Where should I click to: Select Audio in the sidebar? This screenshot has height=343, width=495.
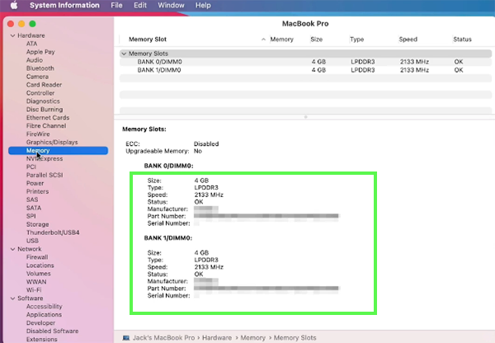point(35,60)
